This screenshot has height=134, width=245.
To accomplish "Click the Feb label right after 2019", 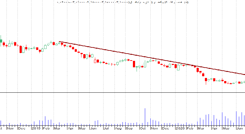I will pyautogui.click(x=46, y=128).
